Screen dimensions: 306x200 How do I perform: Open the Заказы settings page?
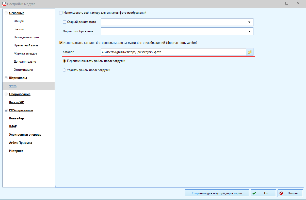19,29
